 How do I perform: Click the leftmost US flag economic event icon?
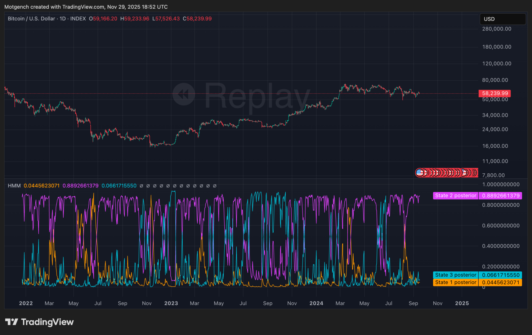tap(419, 172)
